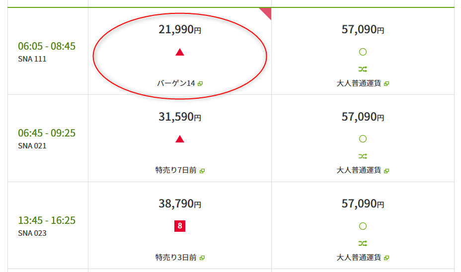
Task: Open the バーゲン14 fare details link
Action: click(x=176, y=83)
